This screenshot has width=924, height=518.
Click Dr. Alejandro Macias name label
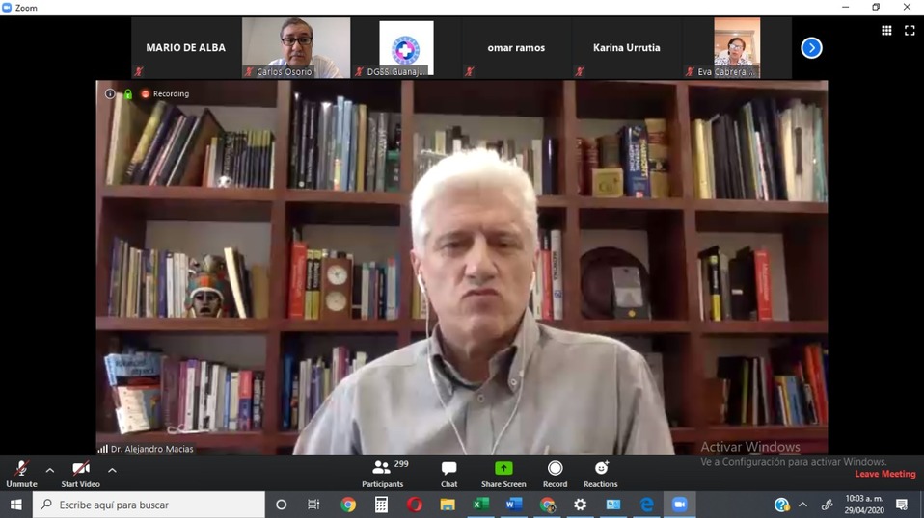151,449
